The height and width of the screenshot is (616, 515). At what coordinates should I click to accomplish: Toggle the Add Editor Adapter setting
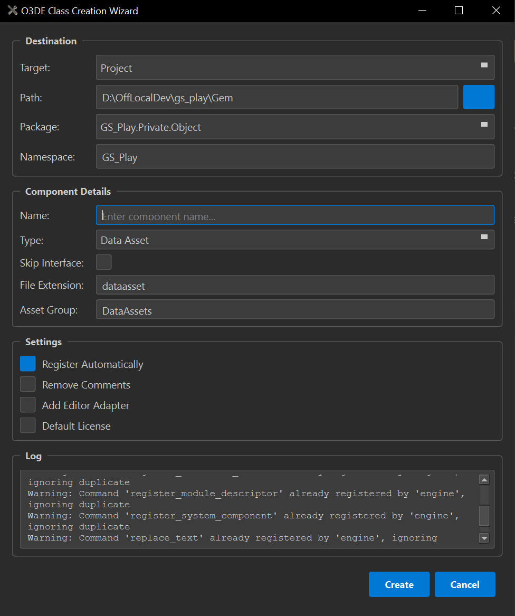click(27, 404)
